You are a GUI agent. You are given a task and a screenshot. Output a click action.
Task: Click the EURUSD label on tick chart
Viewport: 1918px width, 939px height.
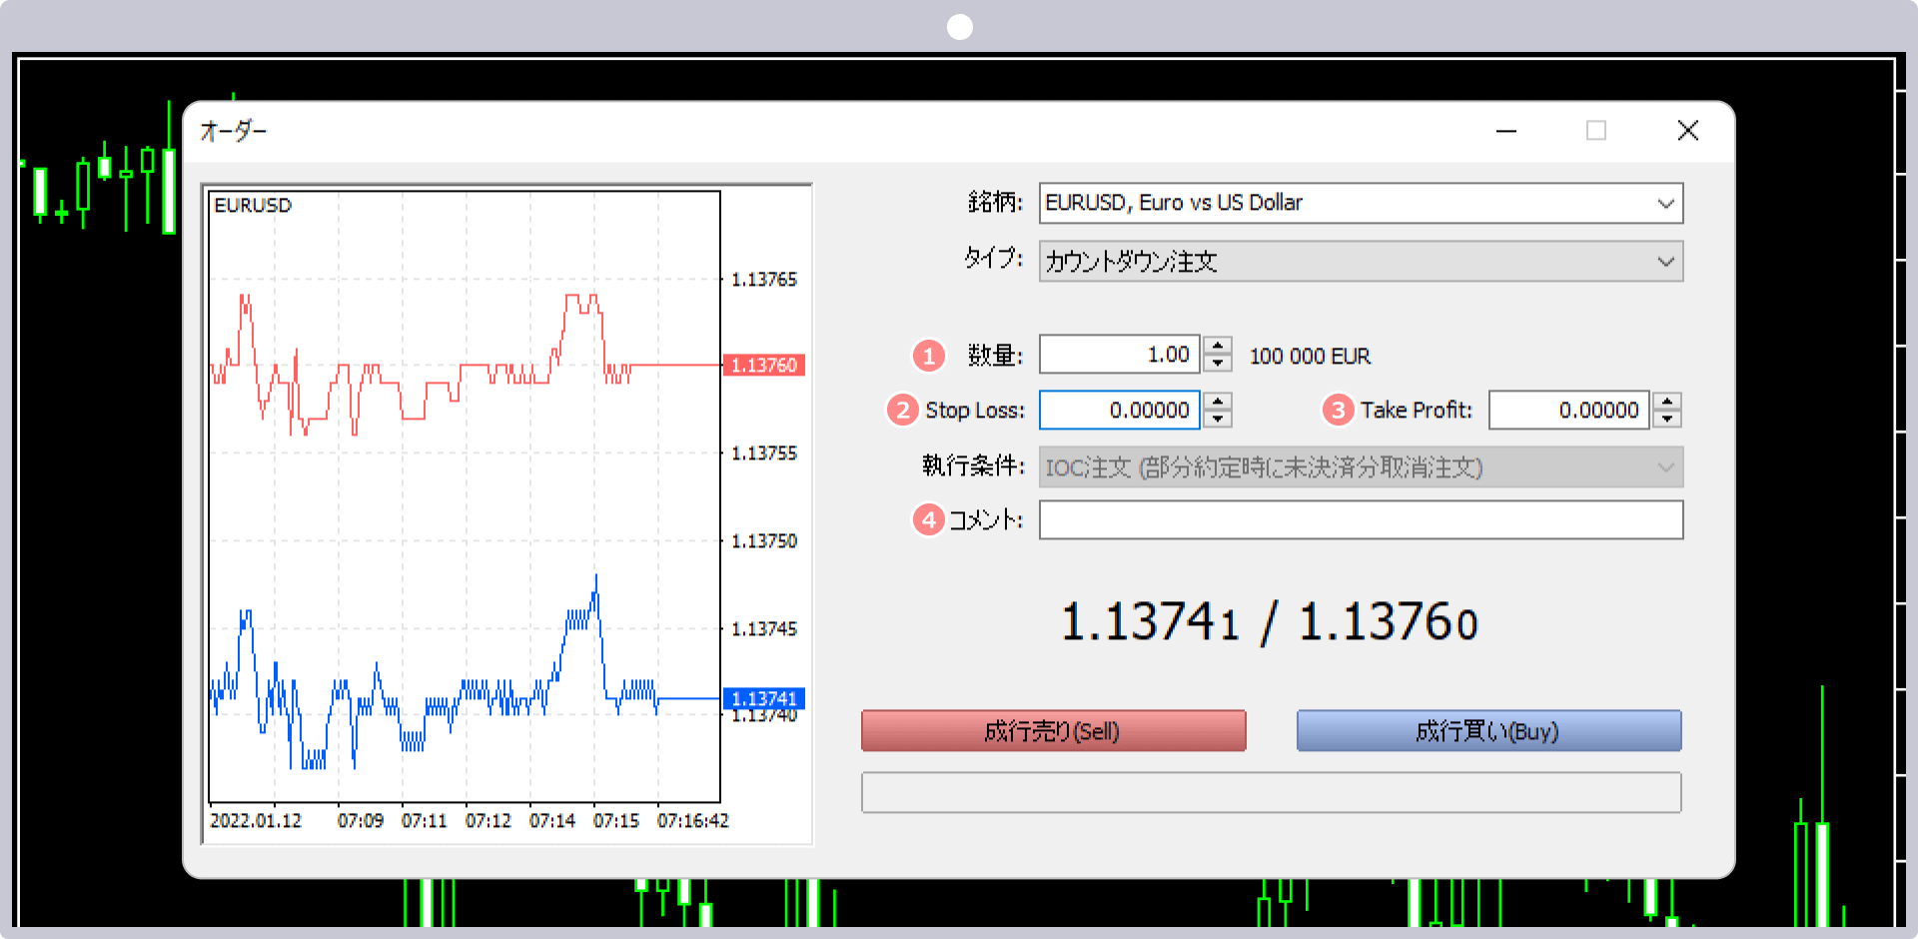point(253,206)
